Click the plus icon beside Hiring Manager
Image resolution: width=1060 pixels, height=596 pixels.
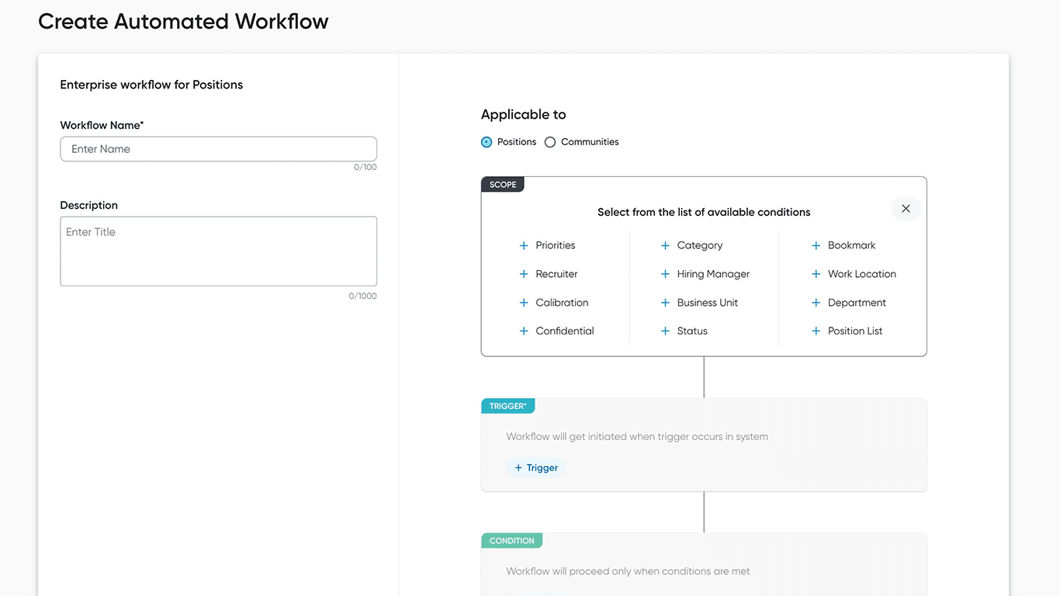pyautogui.click(x=666, y=274)
